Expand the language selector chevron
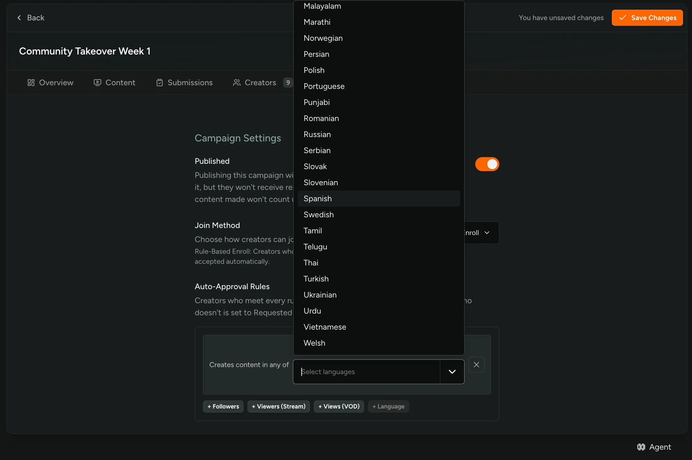 452,372
